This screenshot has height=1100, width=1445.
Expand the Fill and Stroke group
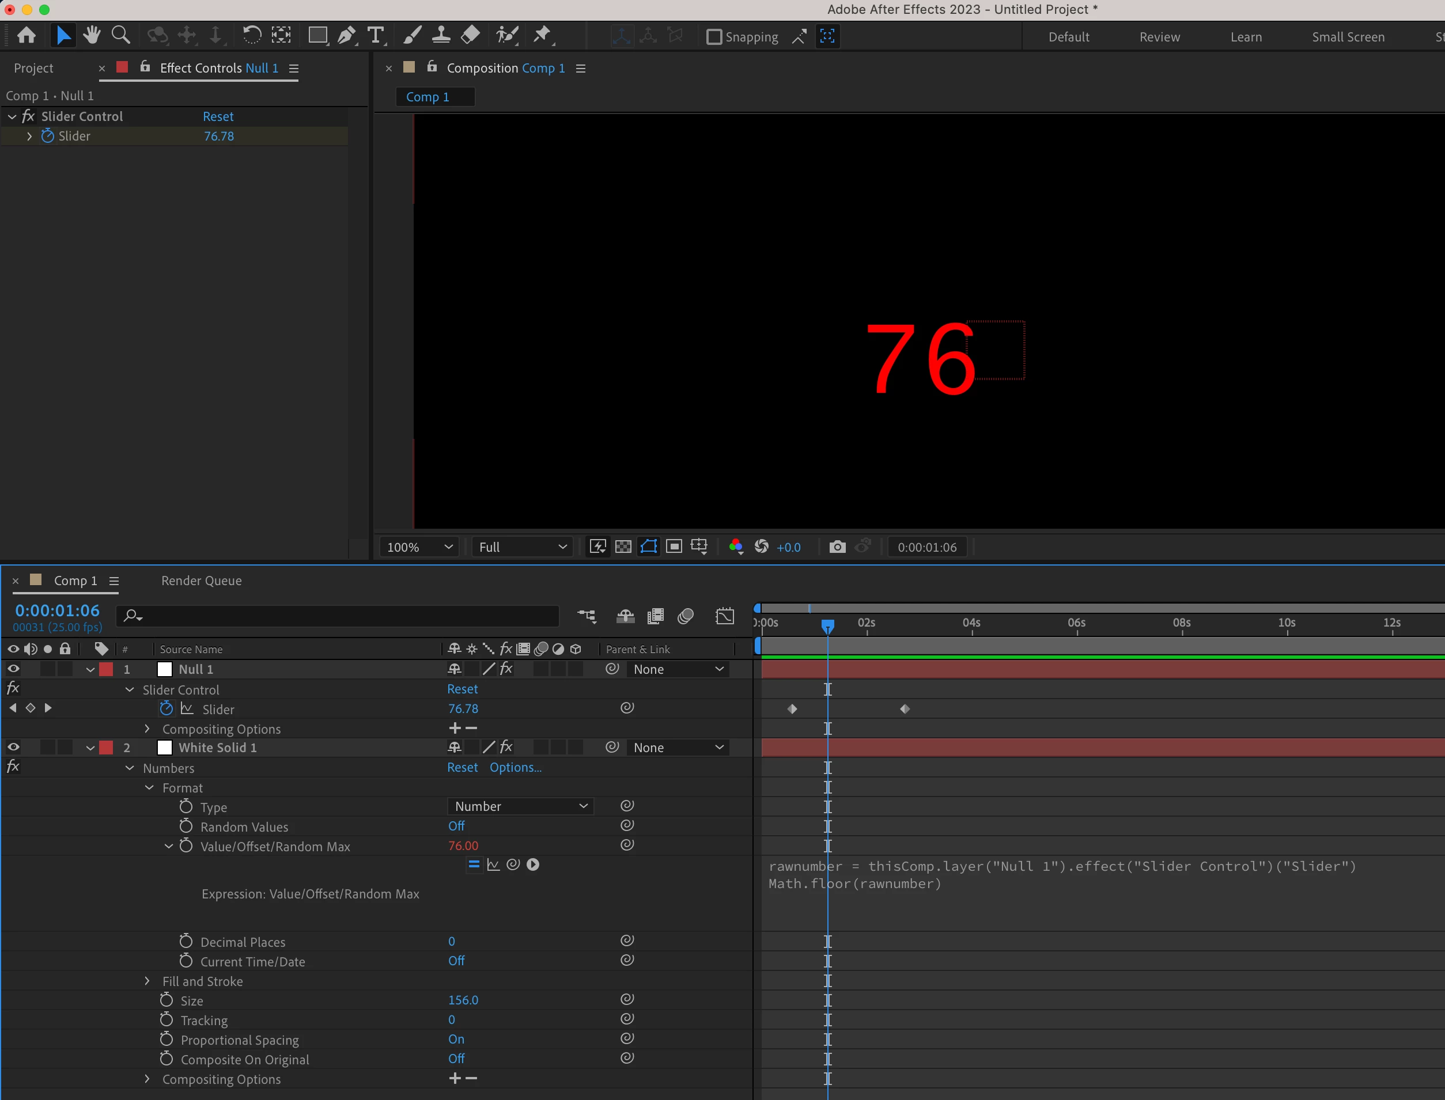tap(147, 981)
